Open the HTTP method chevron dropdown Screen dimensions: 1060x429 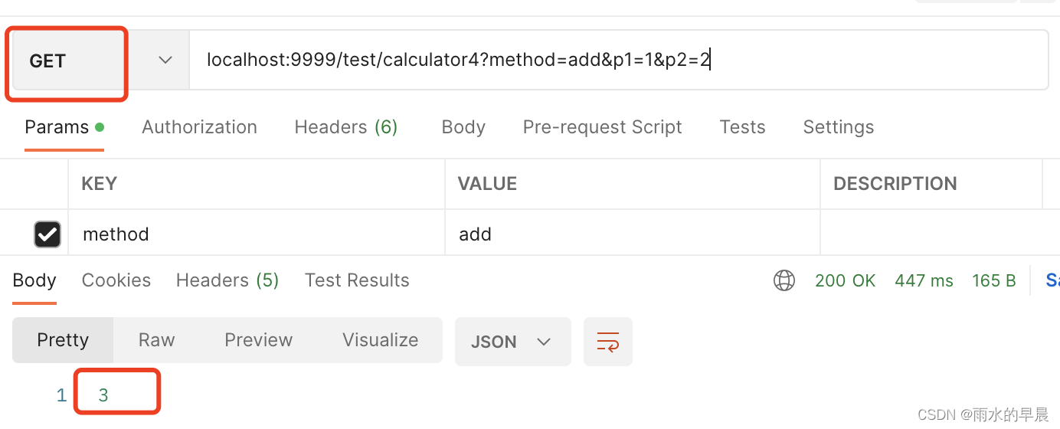point(165,61)
